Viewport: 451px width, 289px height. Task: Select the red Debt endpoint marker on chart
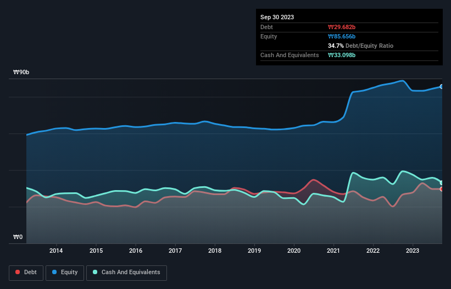[441, 189]
